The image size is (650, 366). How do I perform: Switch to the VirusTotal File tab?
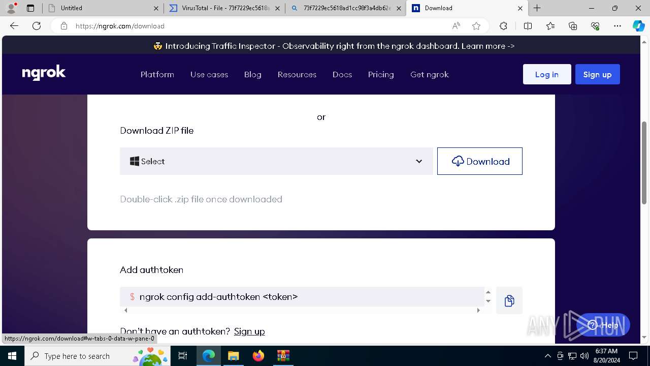click(224, 8)
